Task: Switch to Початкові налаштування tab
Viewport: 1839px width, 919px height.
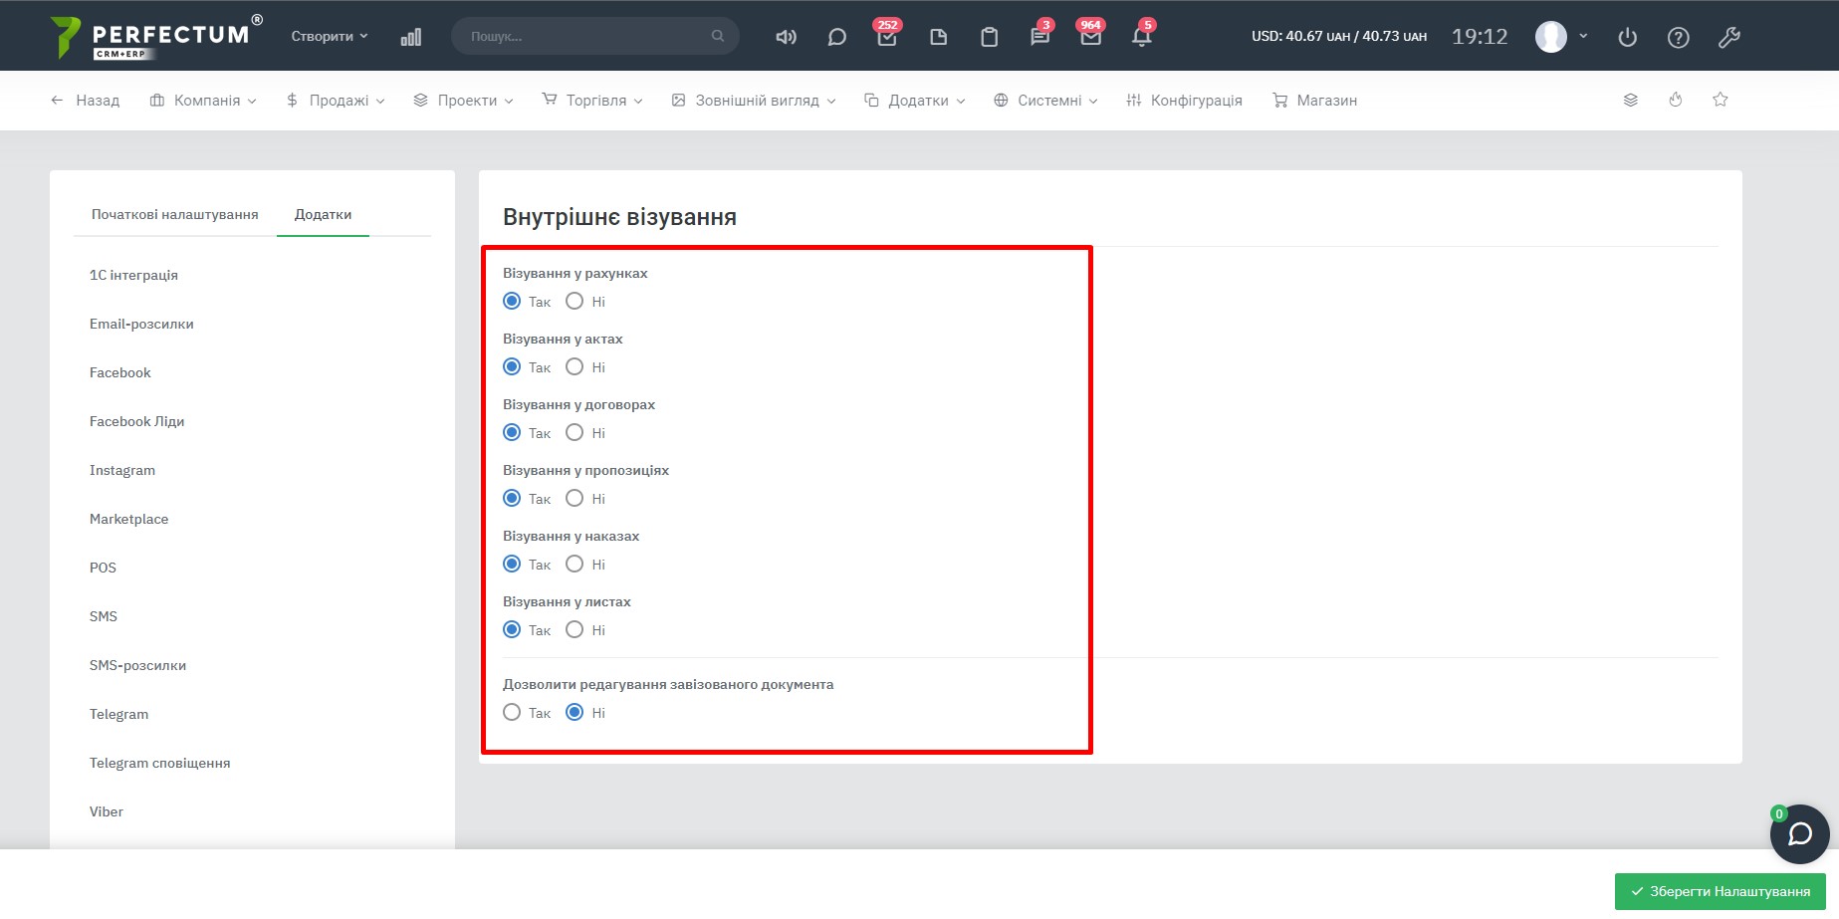Action: 174,214
